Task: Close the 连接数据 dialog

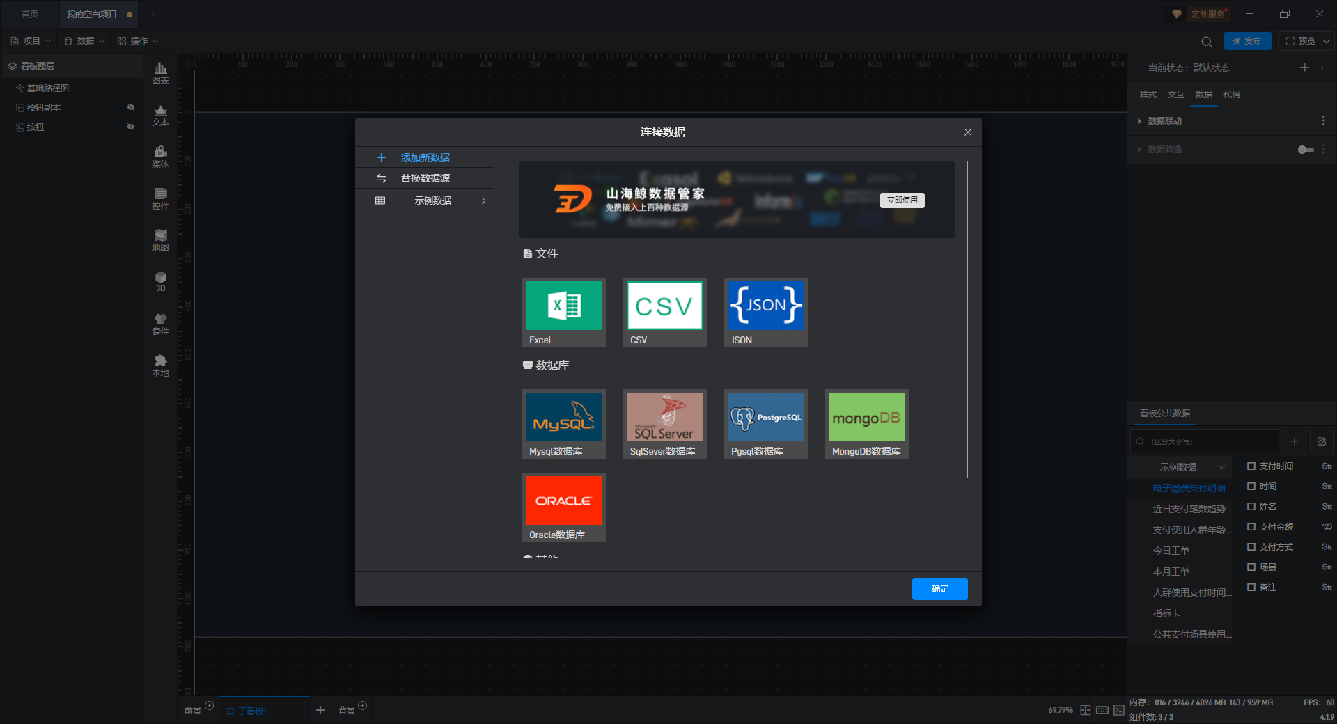Action: tap(967, 132)
